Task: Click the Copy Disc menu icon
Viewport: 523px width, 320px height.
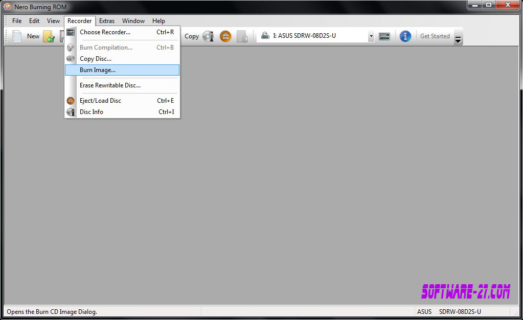Action: tap(71, 58)
